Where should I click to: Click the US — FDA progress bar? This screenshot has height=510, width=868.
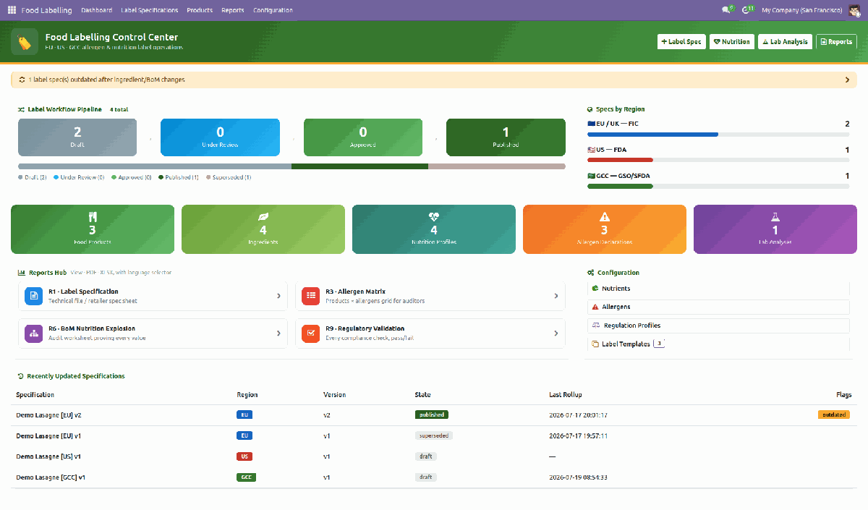click(x=718, y=160)
